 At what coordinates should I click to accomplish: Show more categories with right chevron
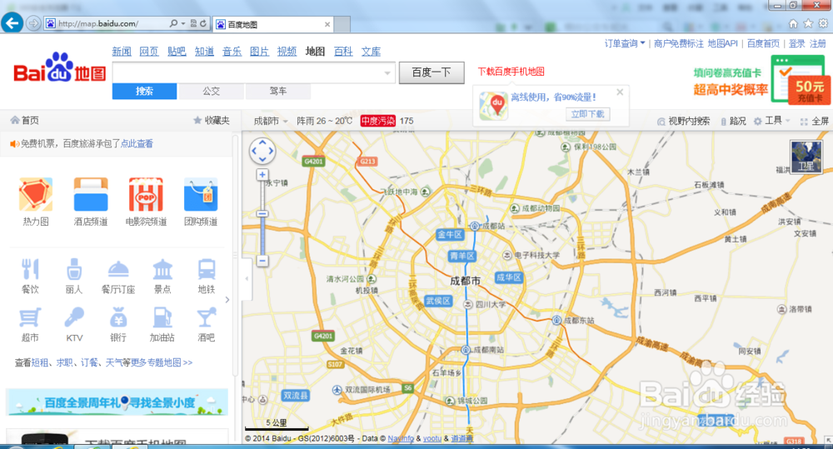(227, 300)
